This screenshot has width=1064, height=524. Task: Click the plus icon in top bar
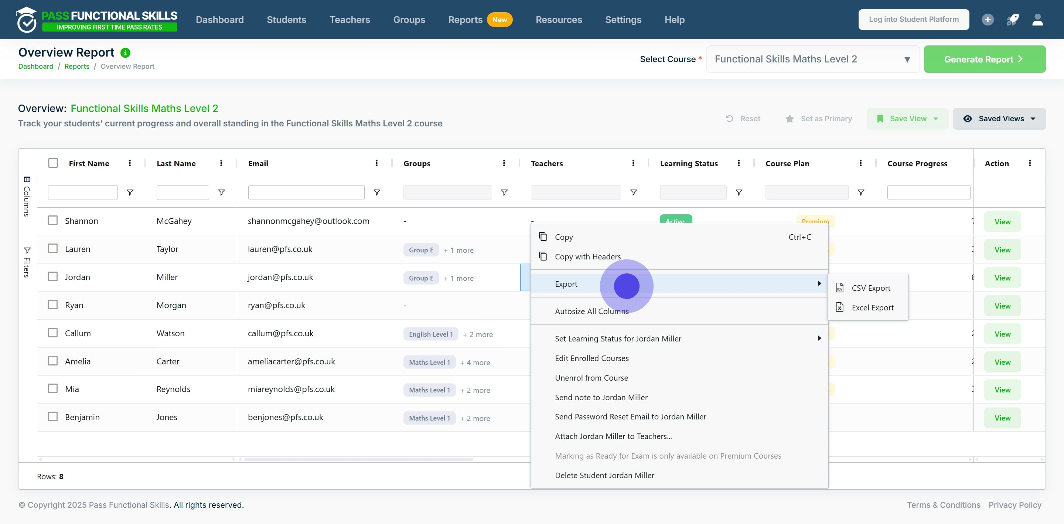(988, 20)
